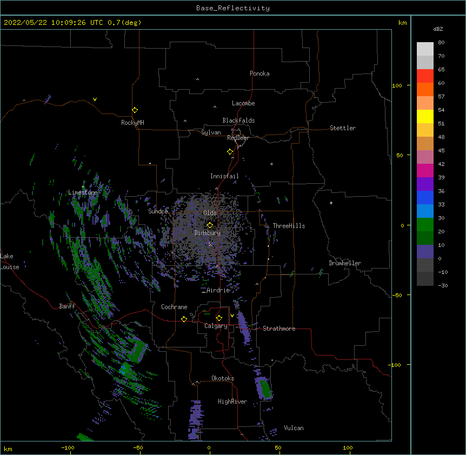This screenshot has width=466, height=455.
Task: Click the -50 tick on the right axis
Action: click(397, 295)
